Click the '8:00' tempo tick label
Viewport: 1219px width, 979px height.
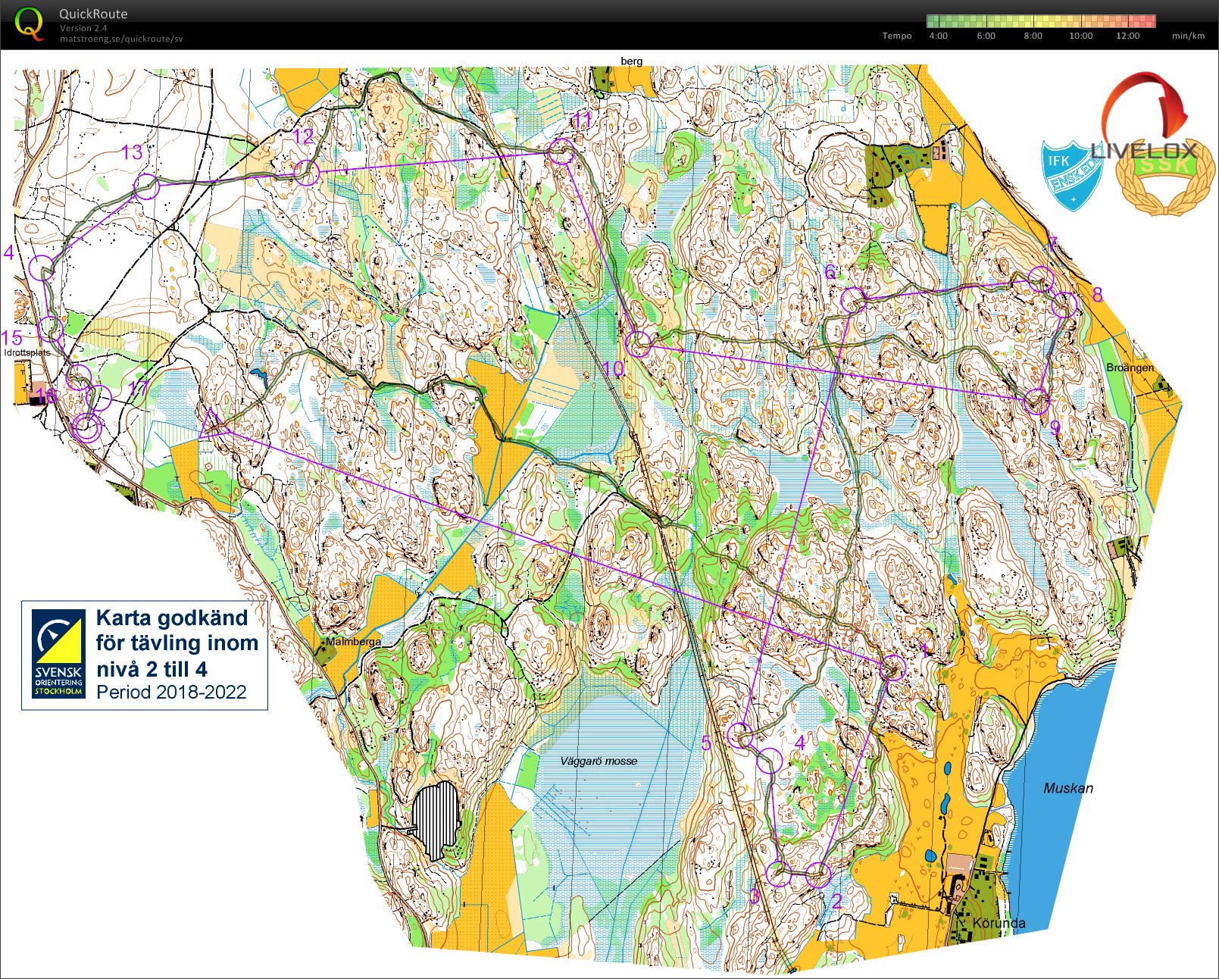coord(1033,36)
